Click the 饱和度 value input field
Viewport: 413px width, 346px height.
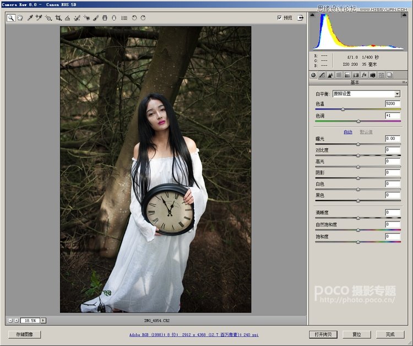click(x=393, y=236)
